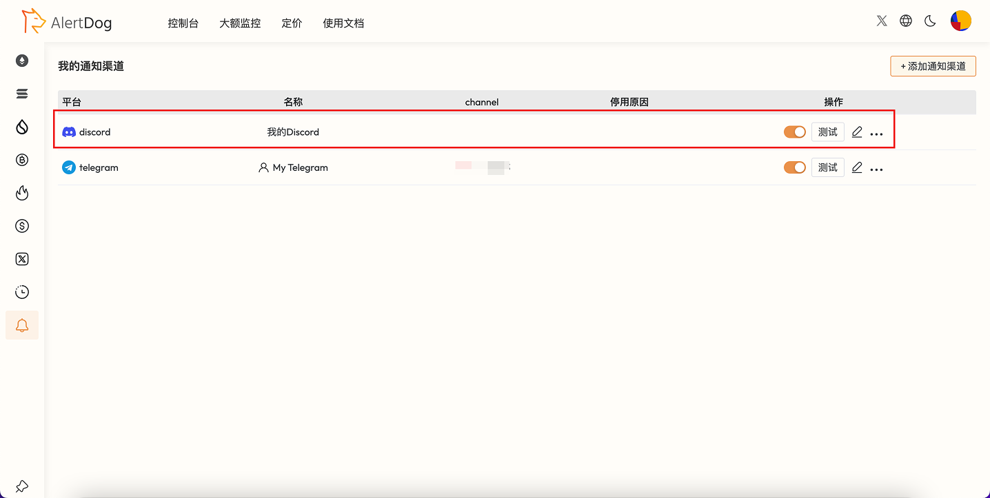Open the 定价 page from the top menu
This screenshot has width=990, height=498.
292,23
